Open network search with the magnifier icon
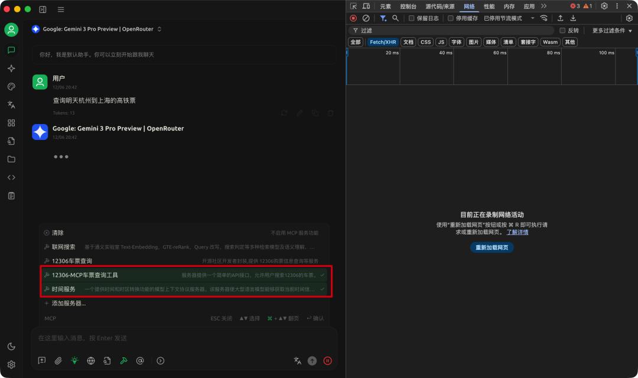The image size is (638, 378). click(x=395, y=18)
